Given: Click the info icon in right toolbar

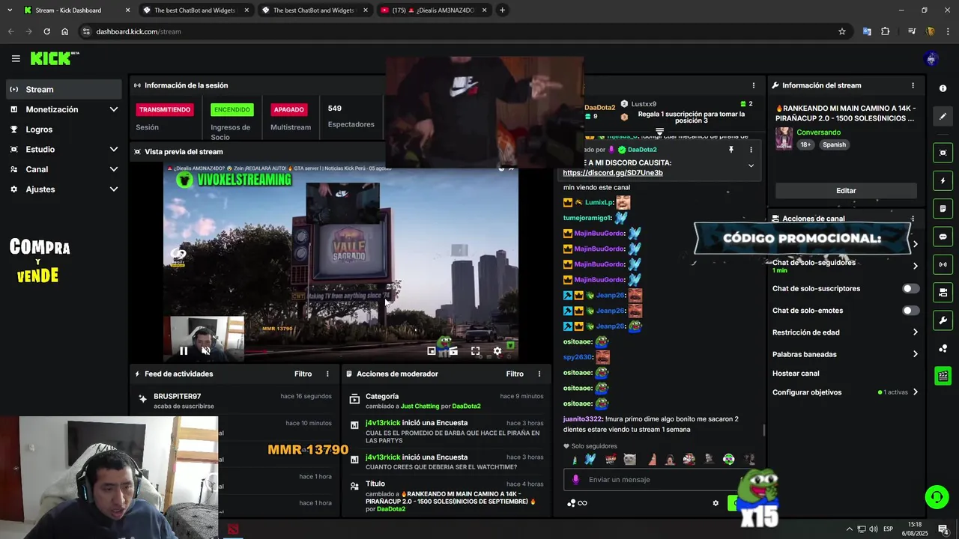Looking at the screenshot, I should tap(943, 88).
